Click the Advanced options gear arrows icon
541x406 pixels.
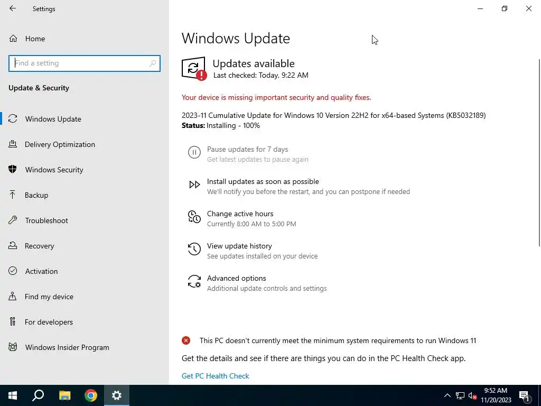tap(194, 281)
